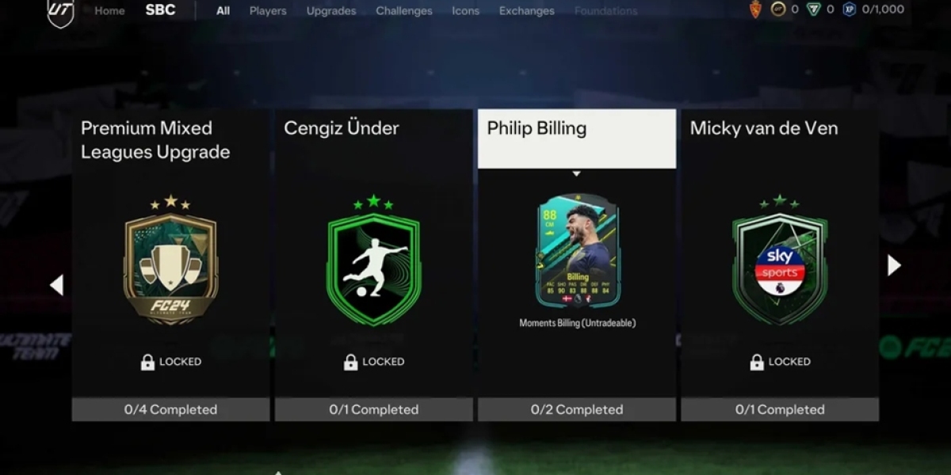
Task: Switch to the Exchanges tab
Action: [527, 11]
